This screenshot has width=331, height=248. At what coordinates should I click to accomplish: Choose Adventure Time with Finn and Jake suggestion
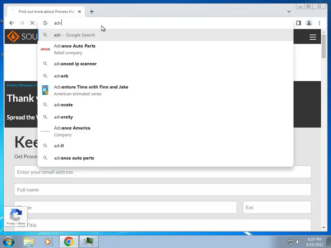point(165,90)
